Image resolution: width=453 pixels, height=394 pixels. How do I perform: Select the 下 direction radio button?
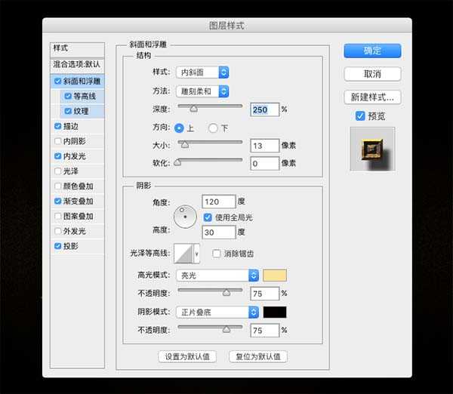coord(213,128)
